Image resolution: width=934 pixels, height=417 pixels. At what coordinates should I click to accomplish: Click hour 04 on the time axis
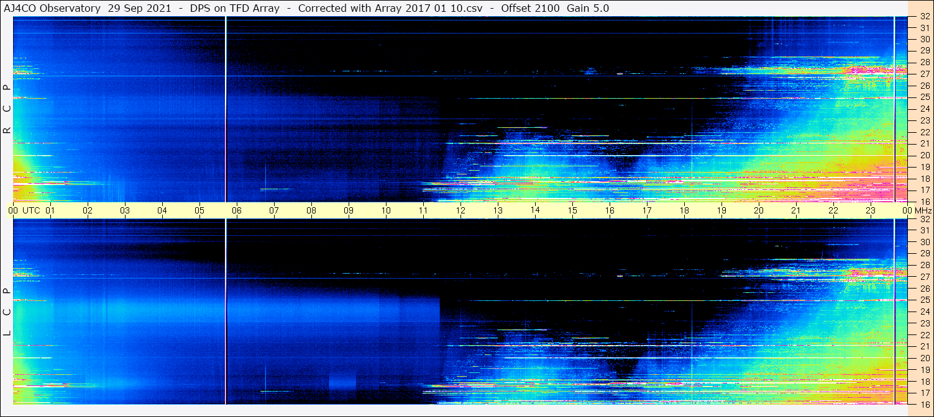(x=162, y=210)
